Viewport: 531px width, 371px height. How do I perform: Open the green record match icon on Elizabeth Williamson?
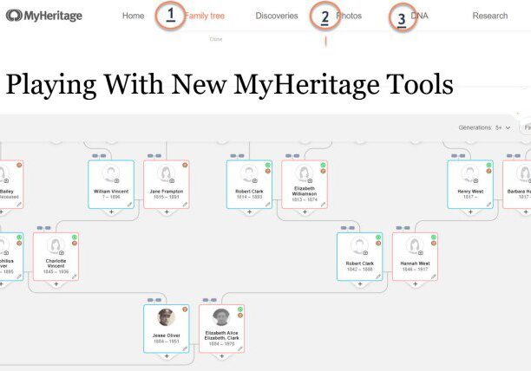[323, 165]
